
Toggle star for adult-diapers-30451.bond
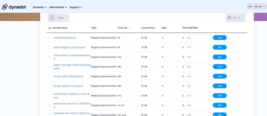[50, 47]
